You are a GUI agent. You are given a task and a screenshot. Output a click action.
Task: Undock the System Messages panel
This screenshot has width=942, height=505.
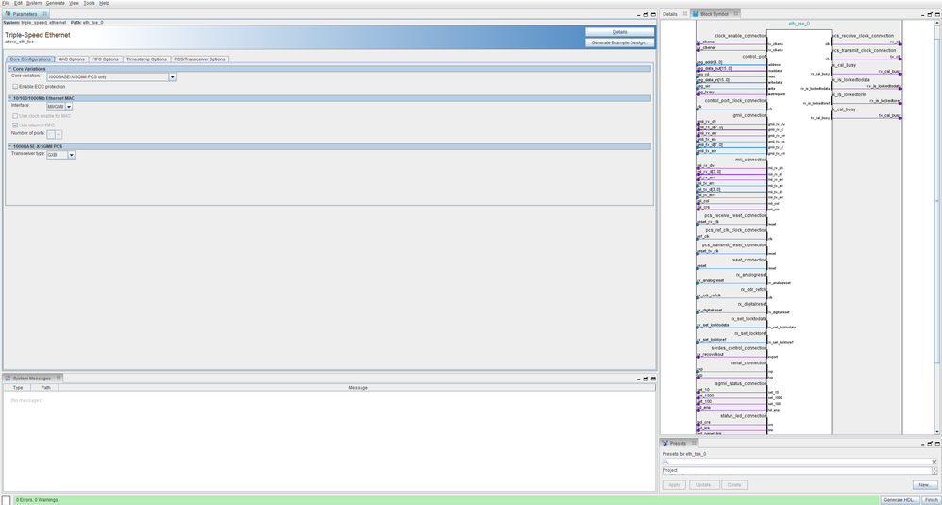[x=646, y=379]
